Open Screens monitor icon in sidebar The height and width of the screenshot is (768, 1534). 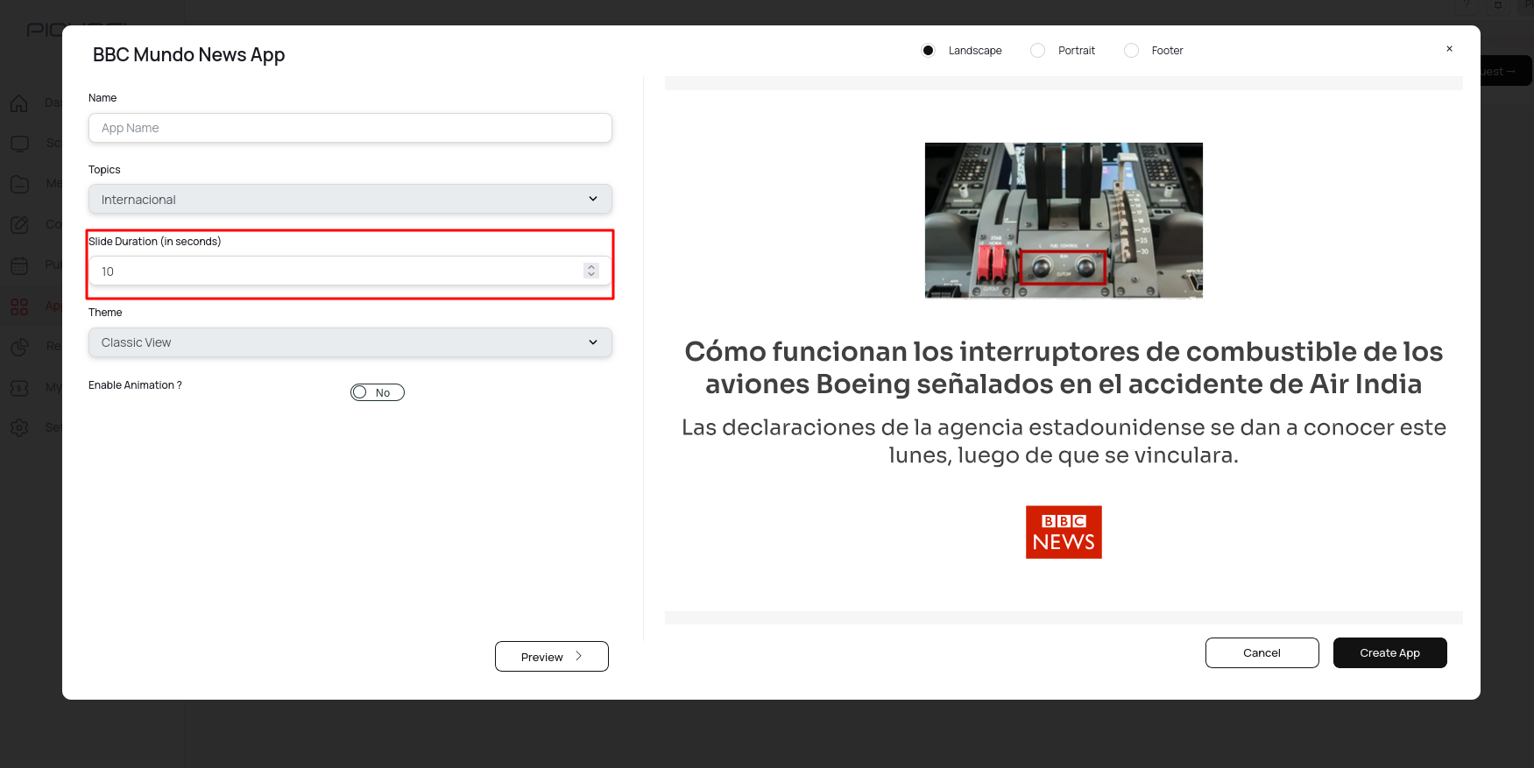point(19,143)
